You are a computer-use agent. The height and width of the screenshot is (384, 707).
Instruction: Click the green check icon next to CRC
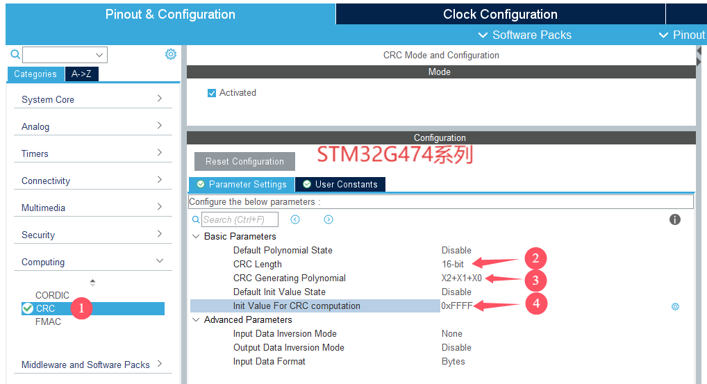[28, 308]
